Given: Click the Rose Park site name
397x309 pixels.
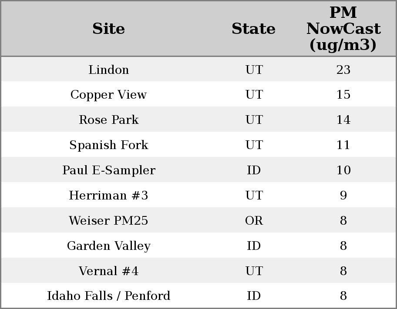Looking at the screenshot, I should (x=108, y=120).
